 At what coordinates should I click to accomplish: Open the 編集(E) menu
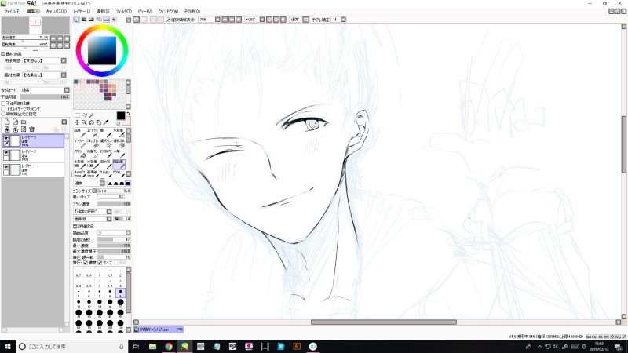[33, 11]
